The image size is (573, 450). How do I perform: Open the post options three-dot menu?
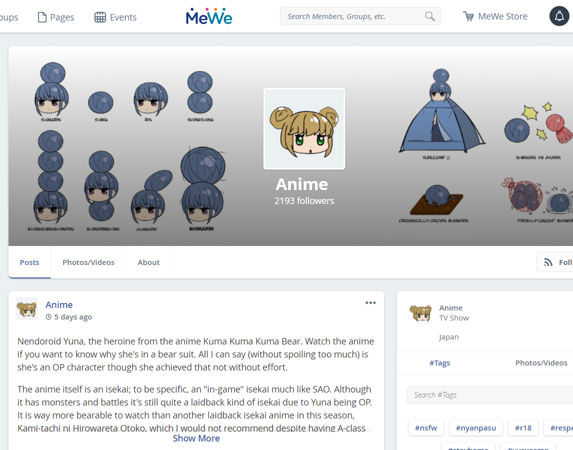click(x=370, y=302)
